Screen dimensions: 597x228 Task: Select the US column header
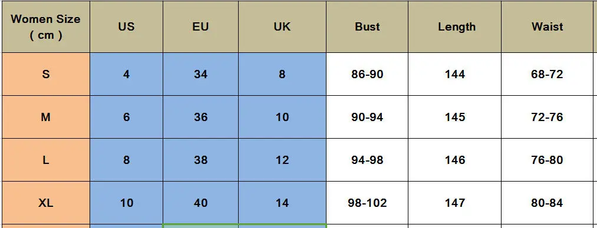click(126, 26)
